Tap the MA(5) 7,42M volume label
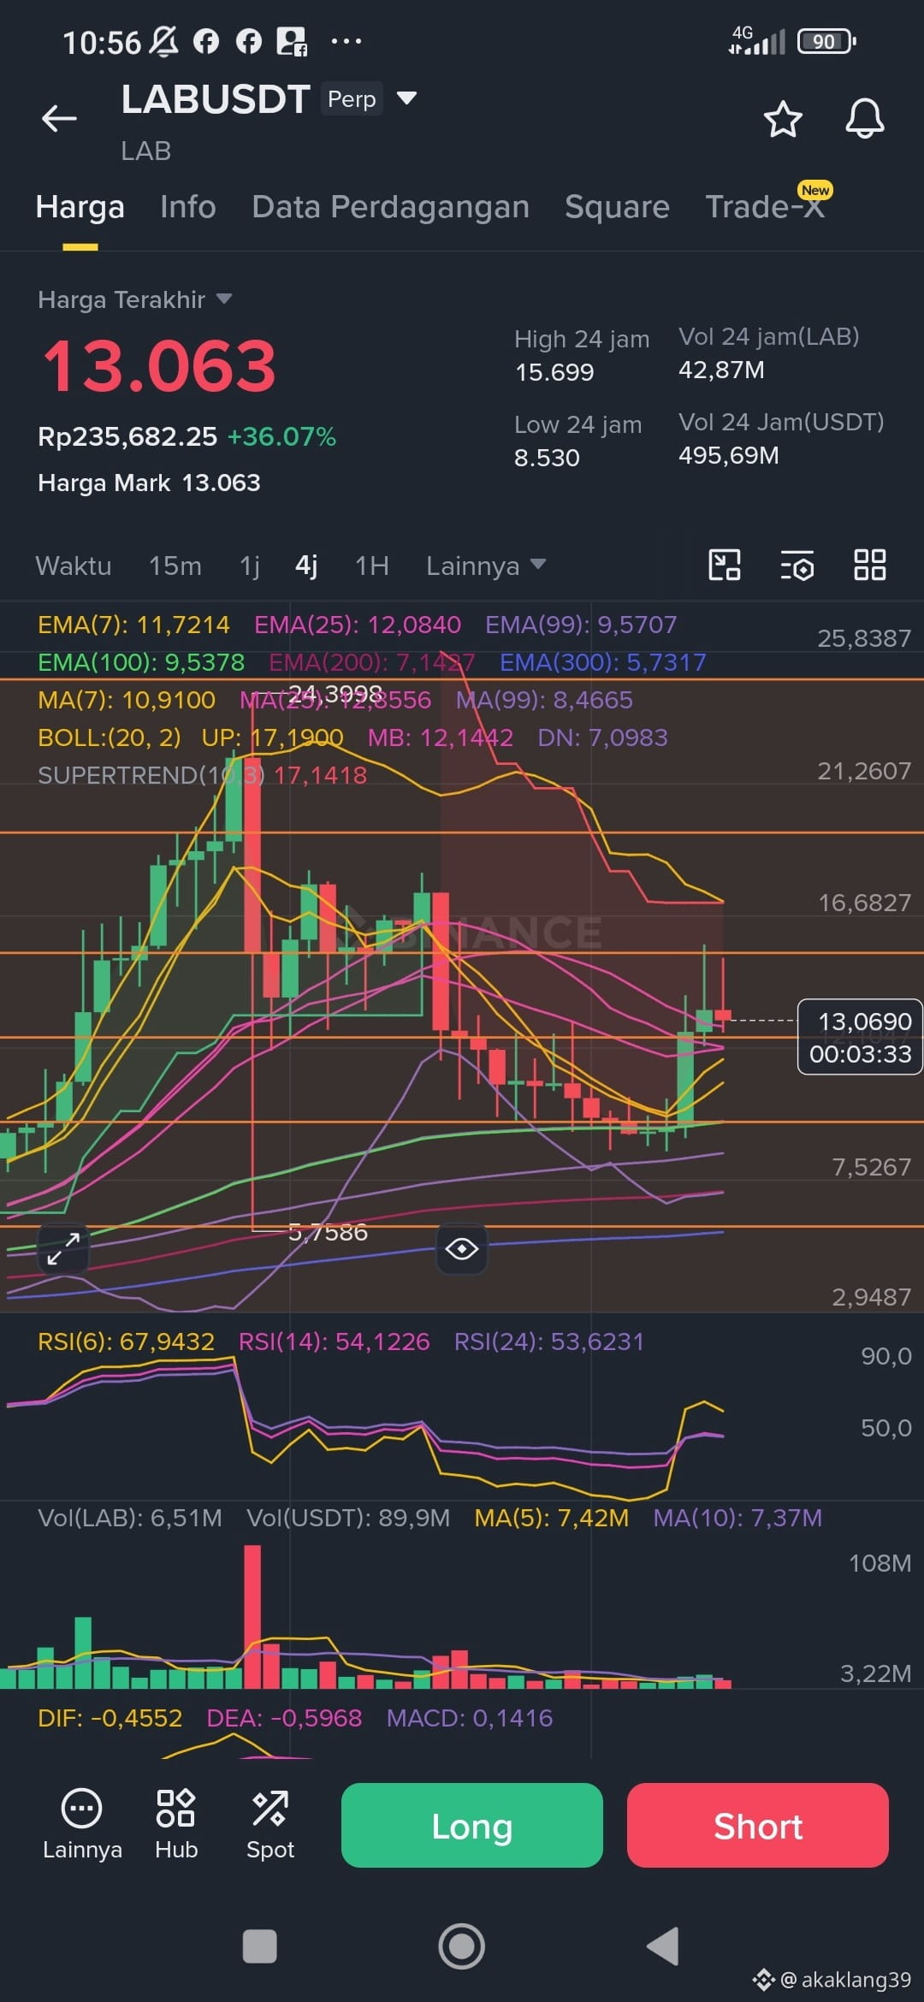 (552, 1518)
